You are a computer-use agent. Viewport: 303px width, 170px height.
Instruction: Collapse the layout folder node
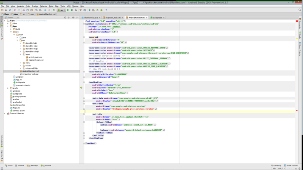tap(20, 54)
